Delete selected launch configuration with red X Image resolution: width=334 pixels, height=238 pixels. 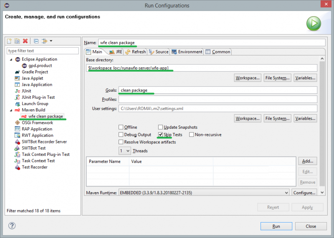(25, 41)
